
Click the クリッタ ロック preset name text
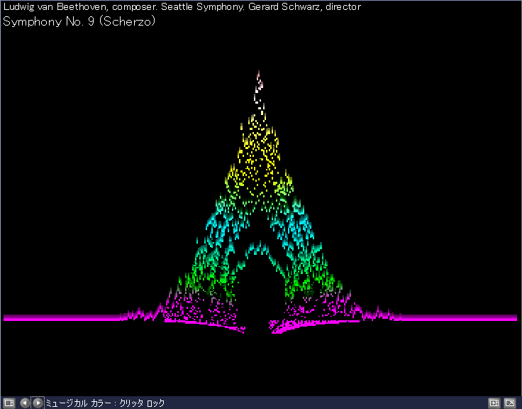point(142,403)
